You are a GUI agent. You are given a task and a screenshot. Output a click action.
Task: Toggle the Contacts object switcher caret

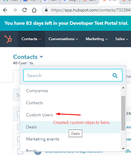[41, 57]
